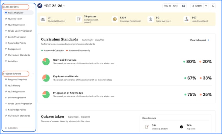Open the Export options dropdown arrow

(206, 6)
